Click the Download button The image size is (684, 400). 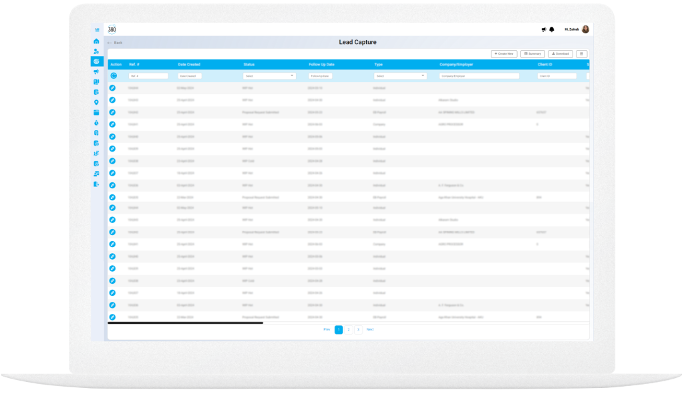[560, 54]
